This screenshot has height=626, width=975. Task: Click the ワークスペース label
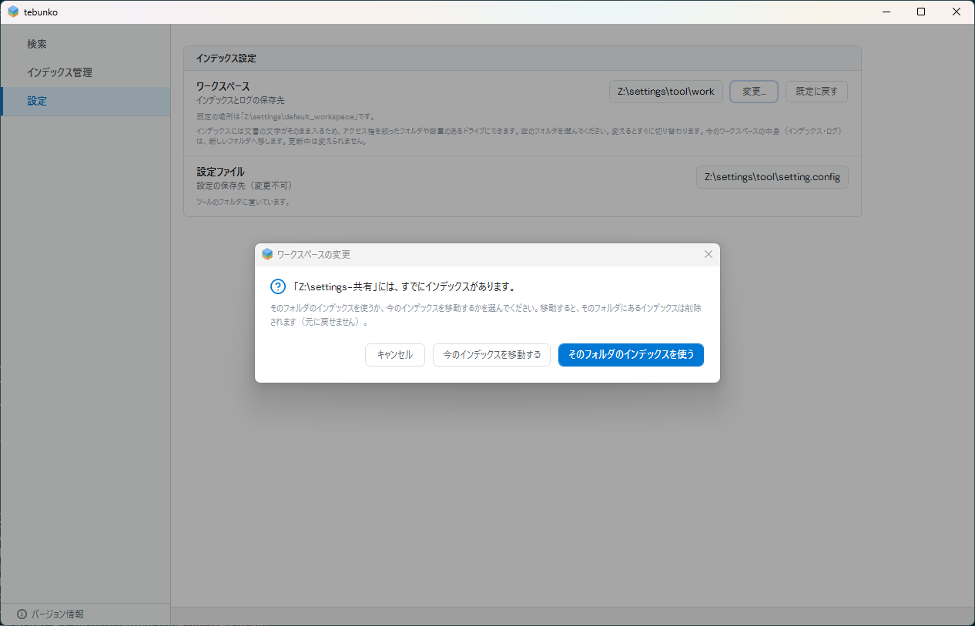[x=223, y=86]
